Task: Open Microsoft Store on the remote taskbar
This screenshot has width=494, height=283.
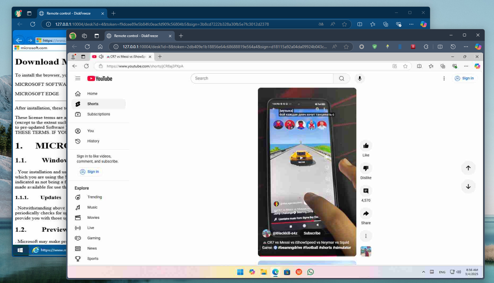Action: [287, 272]
